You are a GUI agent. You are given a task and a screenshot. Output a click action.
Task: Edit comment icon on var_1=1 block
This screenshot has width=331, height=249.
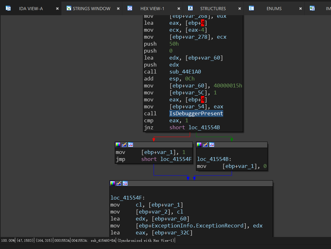click(x=124, y=145)
